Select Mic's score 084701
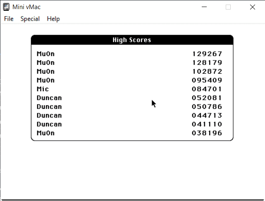Screen dimensions: 265x201 coord(207,89)
